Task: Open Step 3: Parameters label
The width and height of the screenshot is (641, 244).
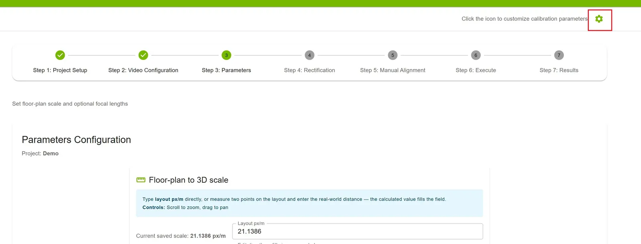Action: 226,70
